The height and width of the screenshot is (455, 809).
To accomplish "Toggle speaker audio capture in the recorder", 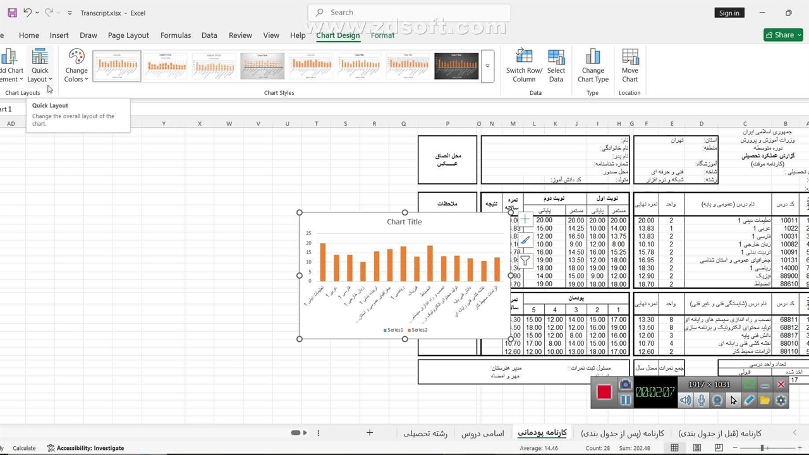I will click(x=686, y=400).
